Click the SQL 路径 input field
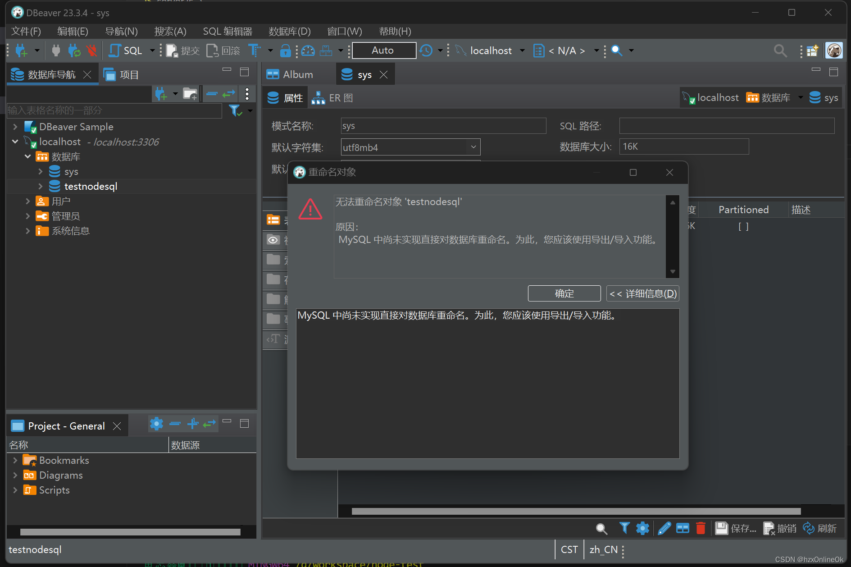 tap(727, 126)
